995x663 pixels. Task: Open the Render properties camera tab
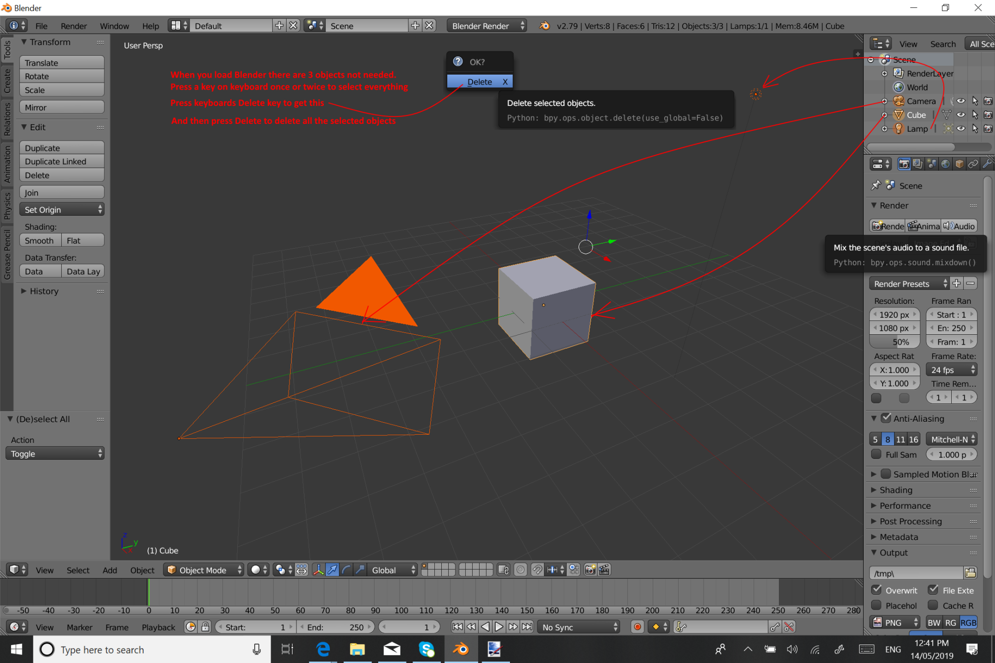click(x=904, y=164)
